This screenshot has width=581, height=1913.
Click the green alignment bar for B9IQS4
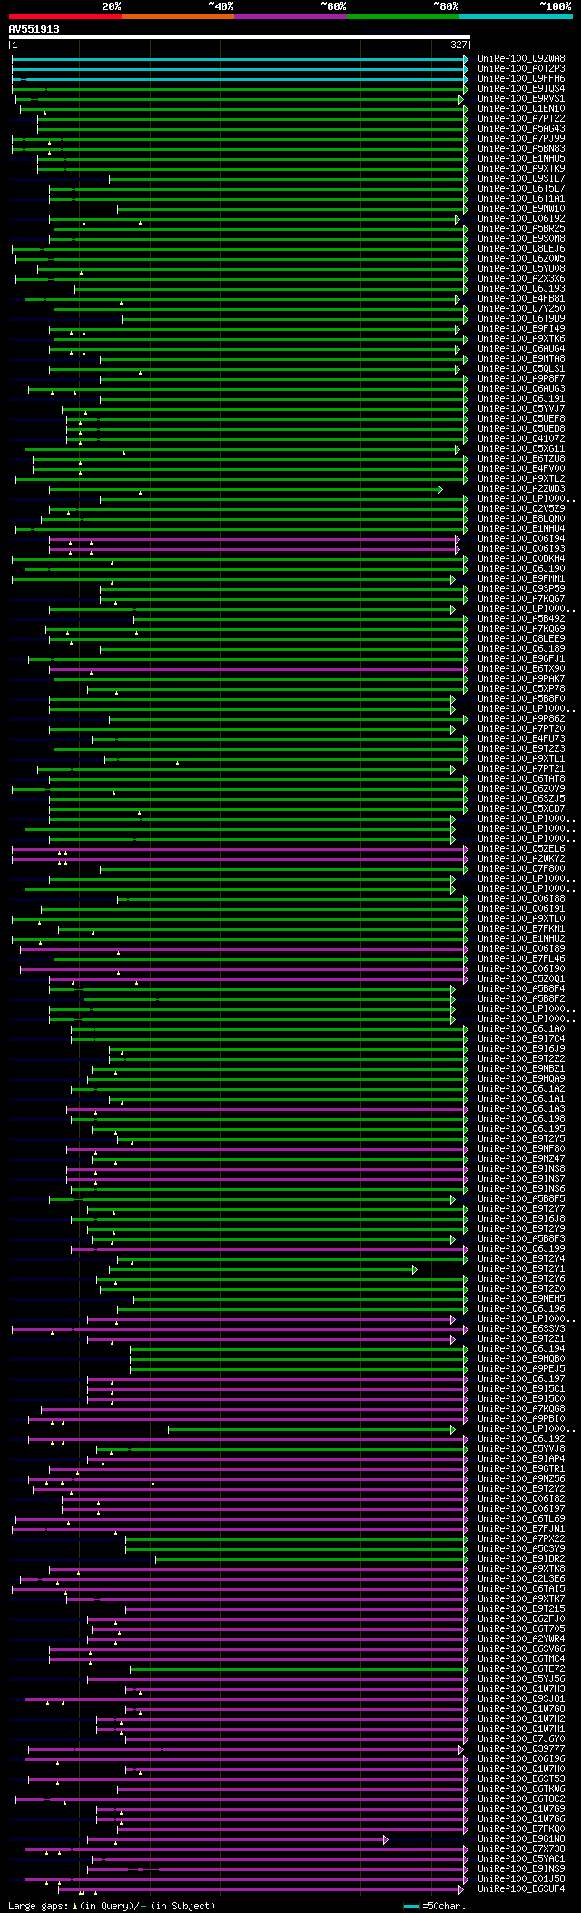(x=240, y=89)
